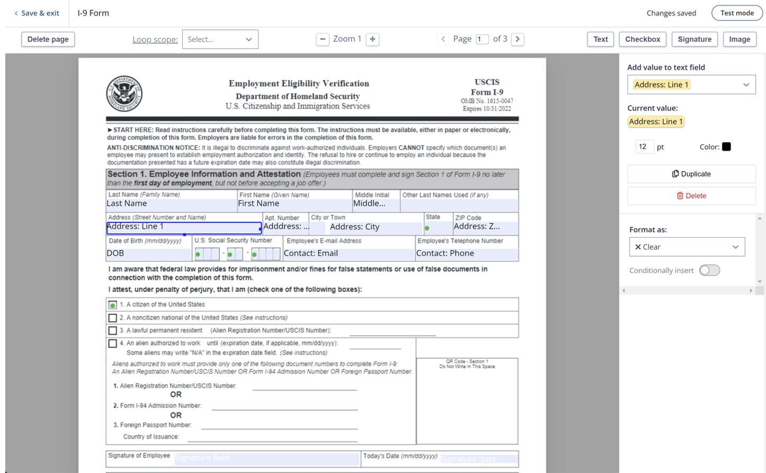Viewport: 766px width, 473px height.
Task: Add an Image field
Action: pyautogui.click(x=740, y=39)
